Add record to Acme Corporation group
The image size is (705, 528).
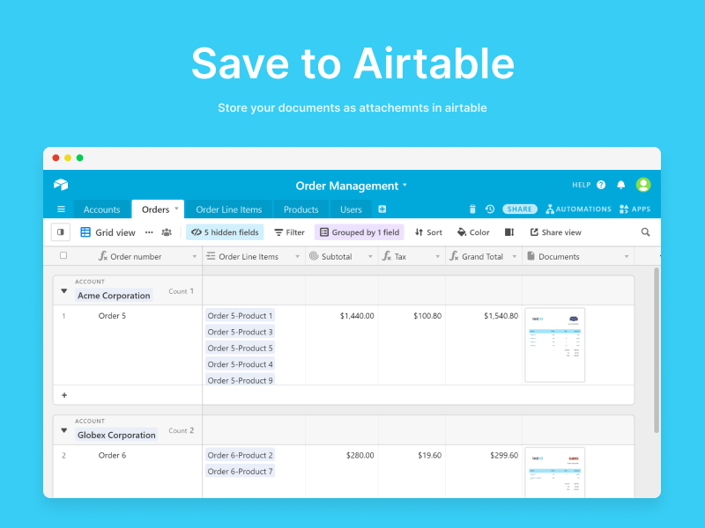pos(64,395)
